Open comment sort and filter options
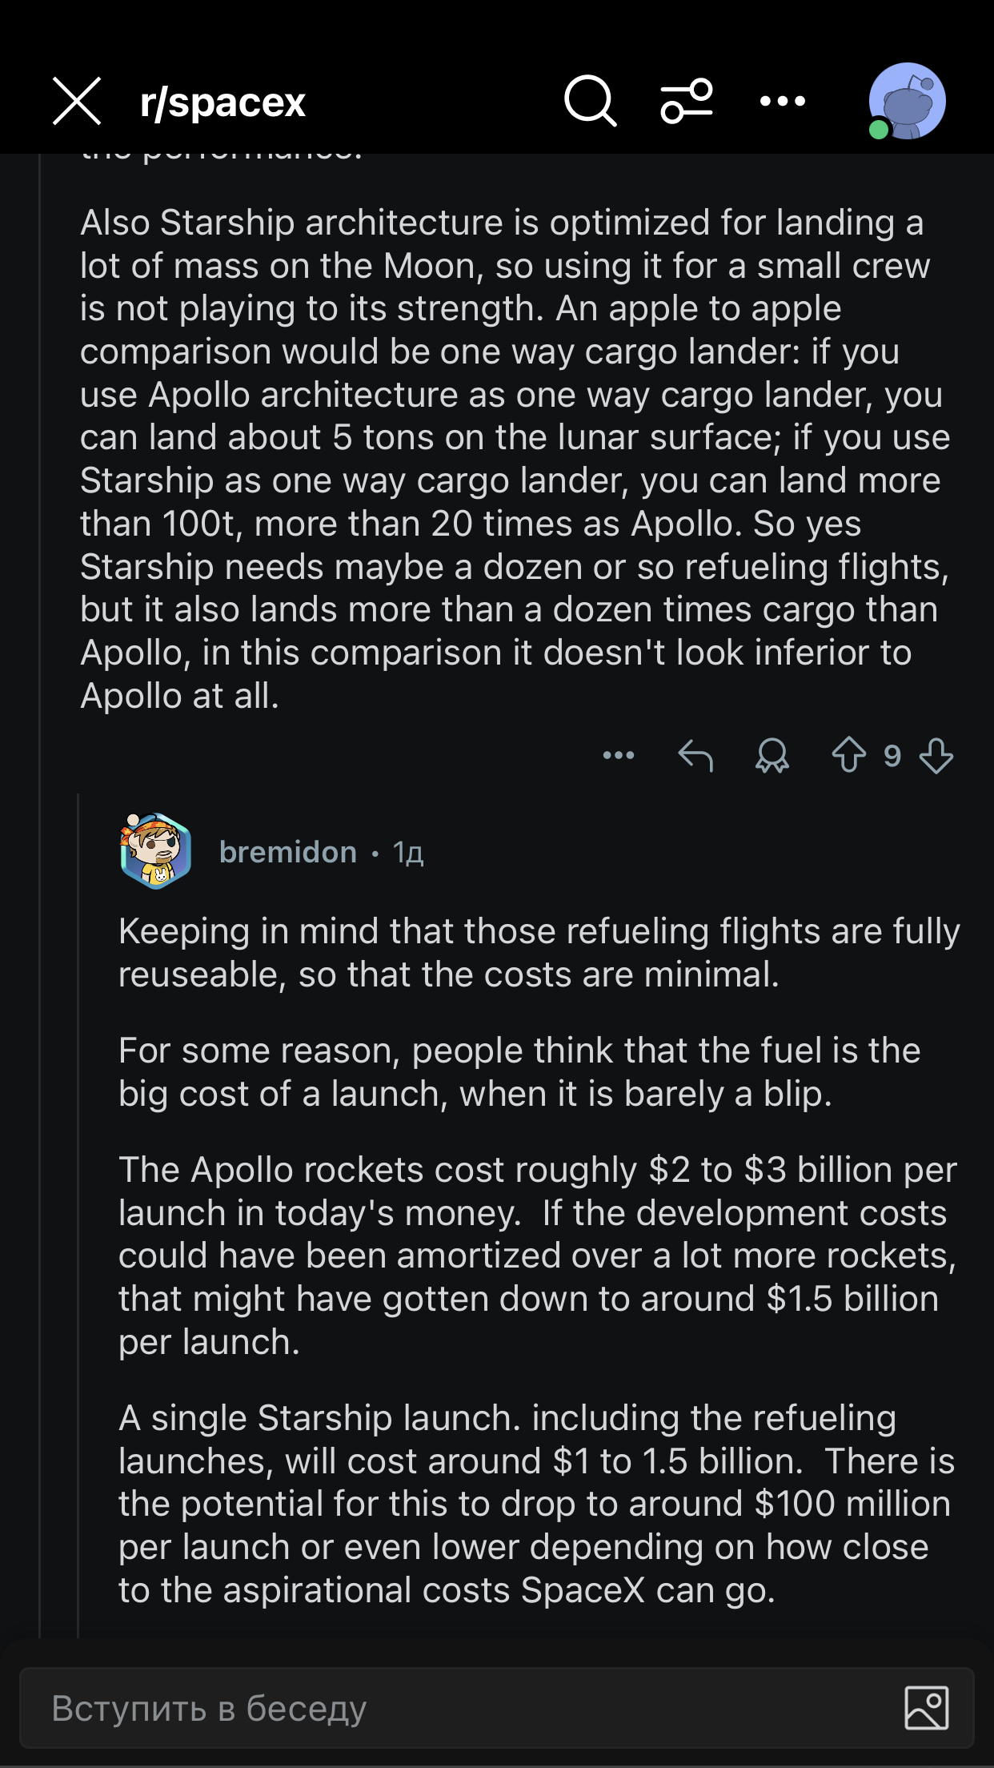The width and height of the screenshot is (994, 1768). (x=686, y=102)
